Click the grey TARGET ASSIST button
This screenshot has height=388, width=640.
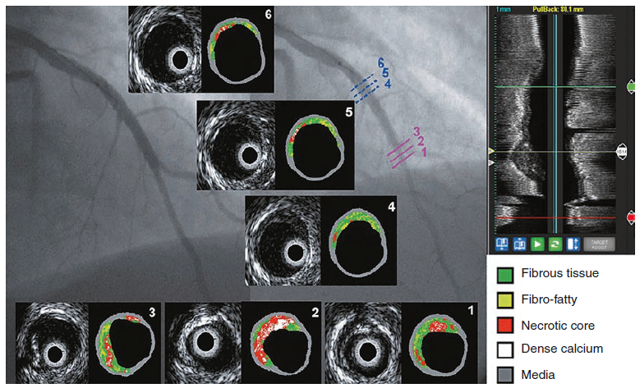click(599, 244)
